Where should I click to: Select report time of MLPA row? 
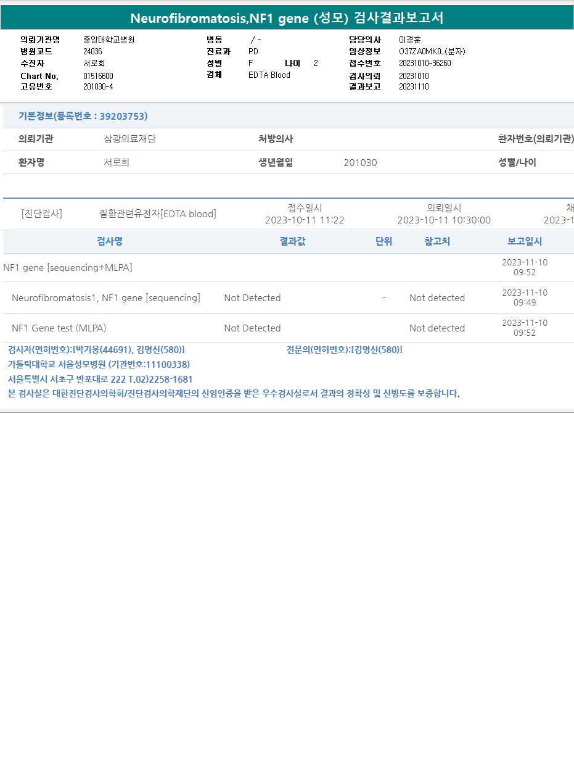coord(525,328)
